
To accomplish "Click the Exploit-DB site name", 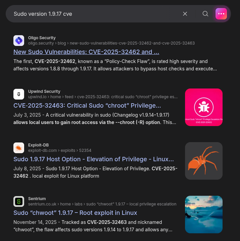I will coord(39,145).
